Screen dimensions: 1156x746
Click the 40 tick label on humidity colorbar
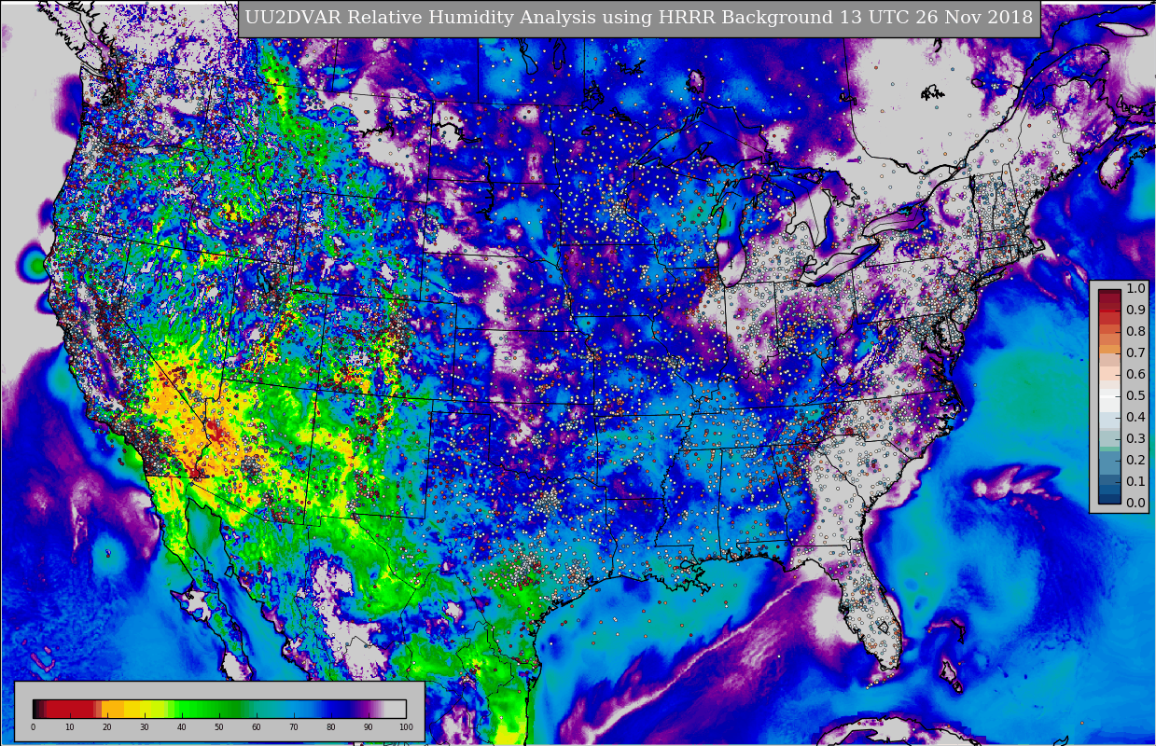point(182,727)
